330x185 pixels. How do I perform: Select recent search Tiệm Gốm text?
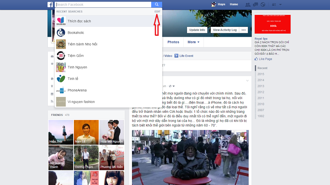[76, 56]
